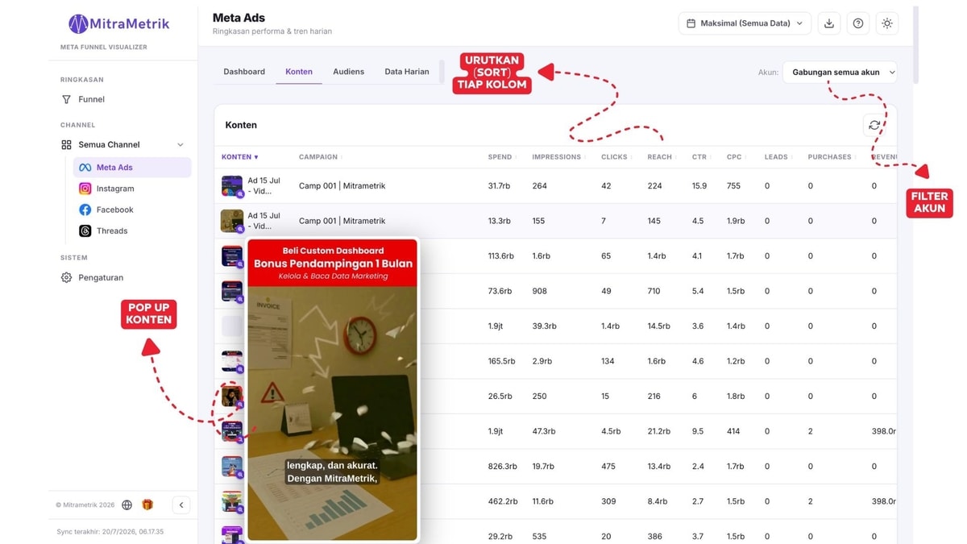
Task: Switch to the Audiens tab
Action: pos(348,72)
